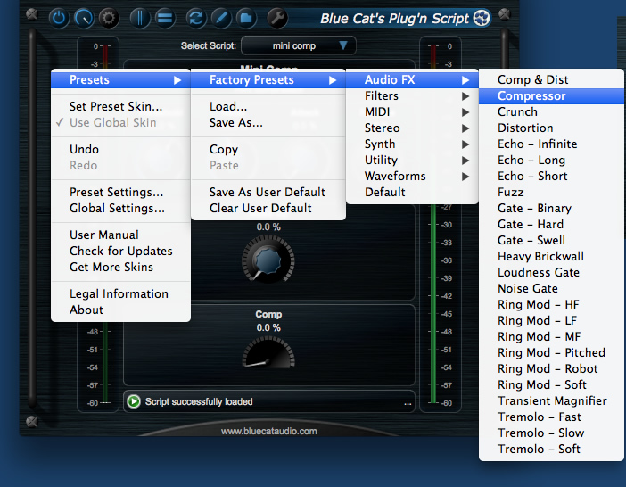Expand the MIDI submenu

412,111
